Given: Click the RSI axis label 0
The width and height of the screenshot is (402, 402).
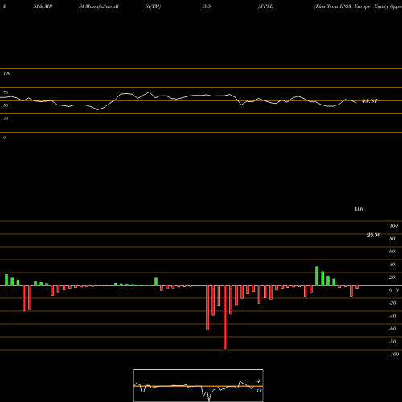Looking at the screenshot, I should coord(4,137).
